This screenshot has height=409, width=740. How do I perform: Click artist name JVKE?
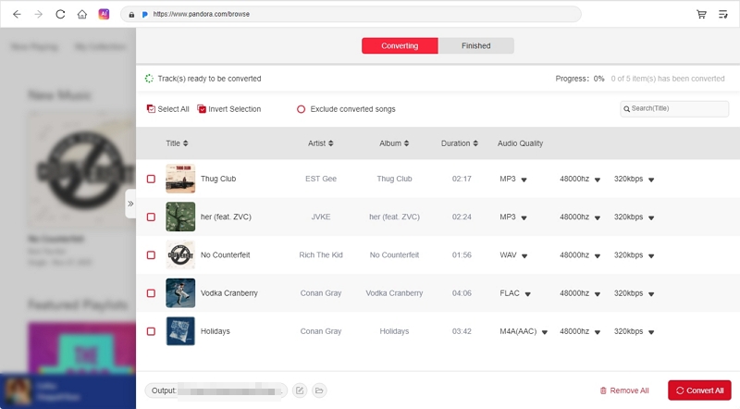pyautogui.click(x=321, y=217)
